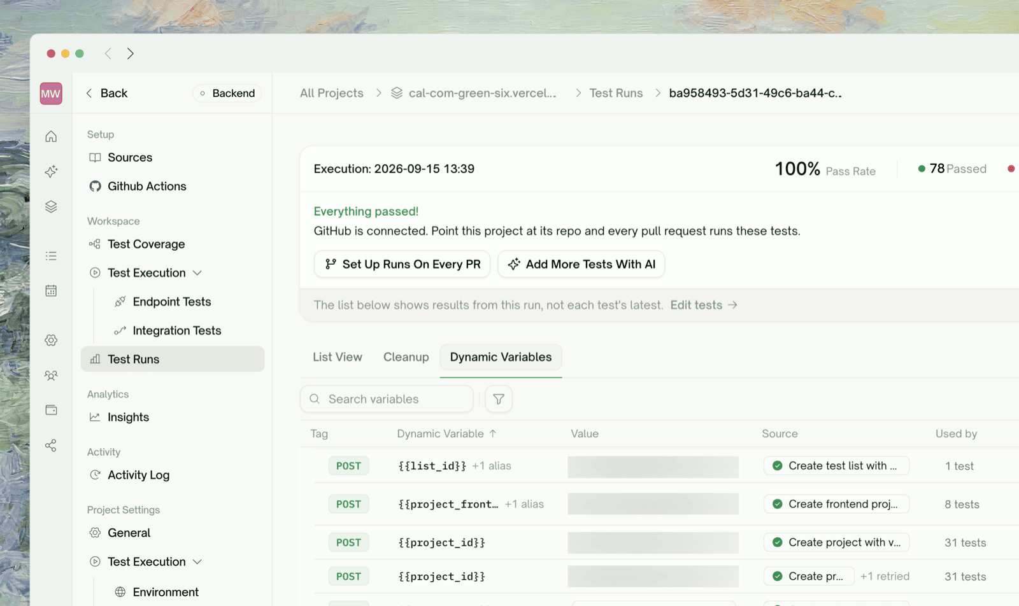This screenshot has width=1019, height=606.
Task: Sort by Dynamic Variable column arrow
Action: [x=493, y=433]
